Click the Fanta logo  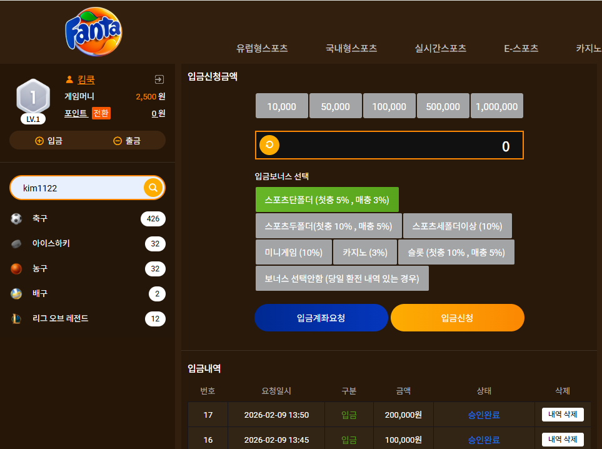pos(94,31)
